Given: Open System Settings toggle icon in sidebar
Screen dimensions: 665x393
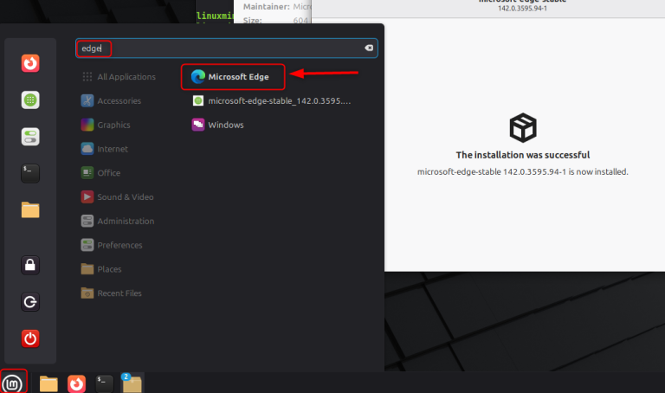Looking at the screenshot, I should coord(30,137).
